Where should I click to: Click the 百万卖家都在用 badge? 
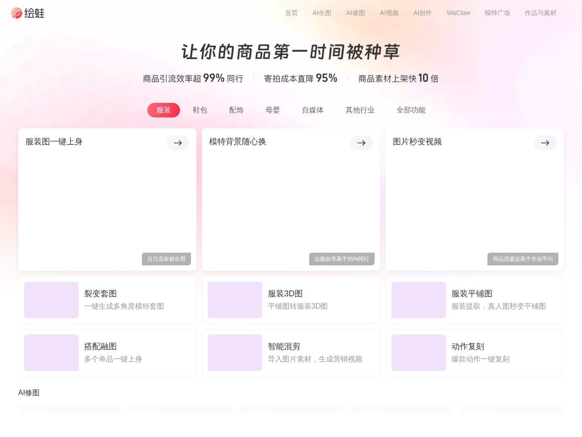pyautogui.click(x=166, y=259)
